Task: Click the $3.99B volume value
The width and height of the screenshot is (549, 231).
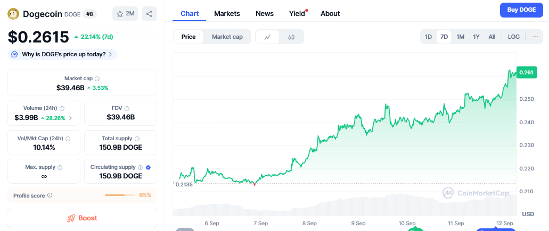Action: [26, 118]
